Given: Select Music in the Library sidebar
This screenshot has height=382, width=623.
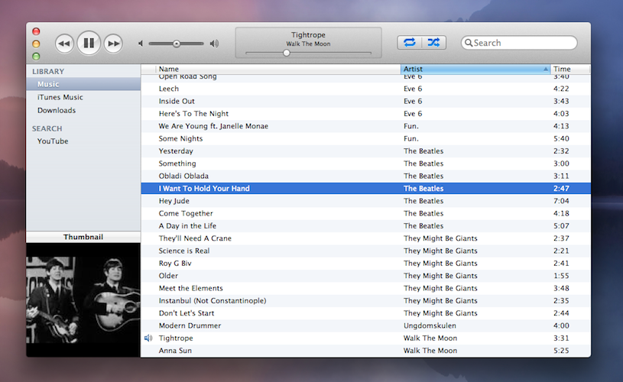Looking at the screenshot, I should (48, 84).
